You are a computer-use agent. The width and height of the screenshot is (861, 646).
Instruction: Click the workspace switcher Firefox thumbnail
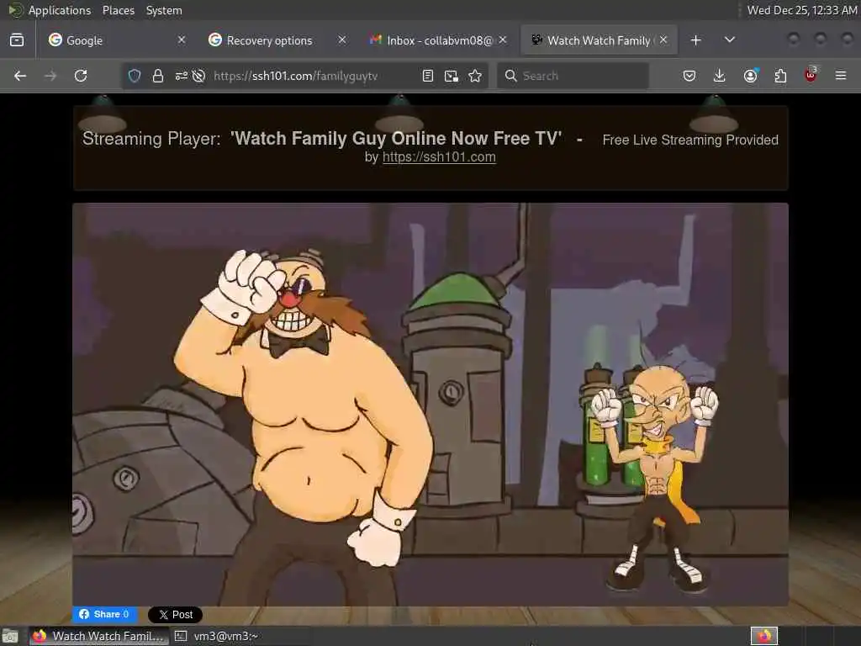click(763, 636)
